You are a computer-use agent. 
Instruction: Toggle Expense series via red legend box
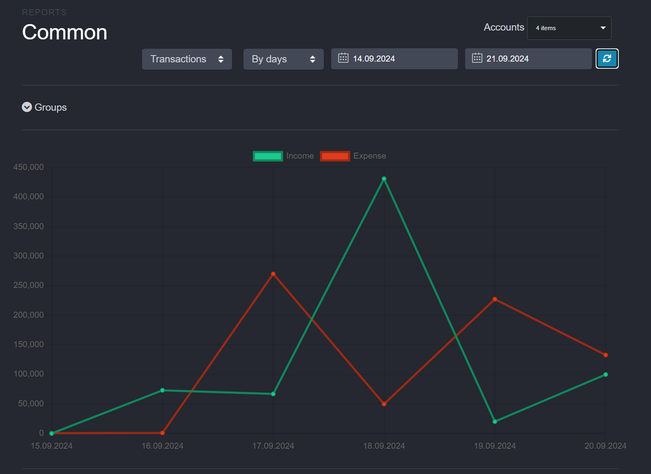point(335,156)
